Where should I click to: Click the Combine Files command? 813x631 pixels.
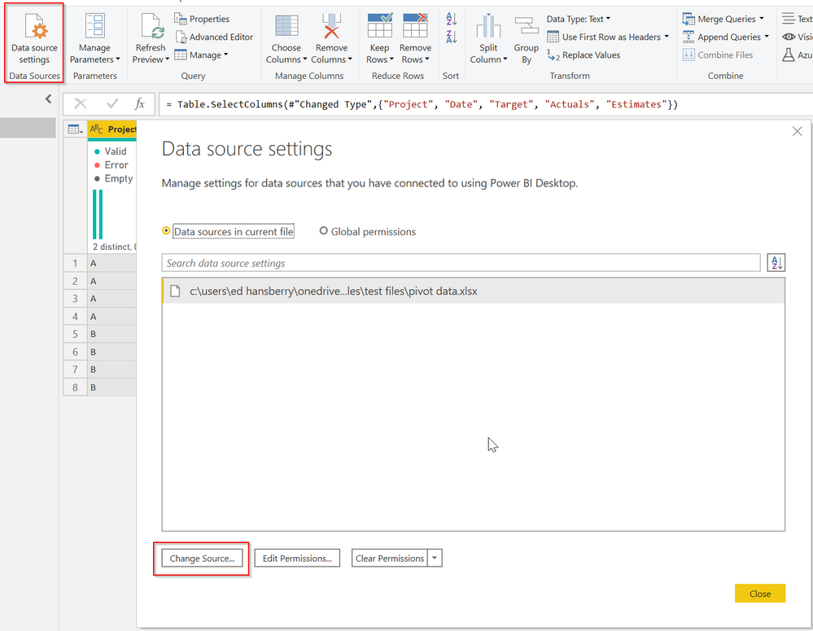(718, 55)
